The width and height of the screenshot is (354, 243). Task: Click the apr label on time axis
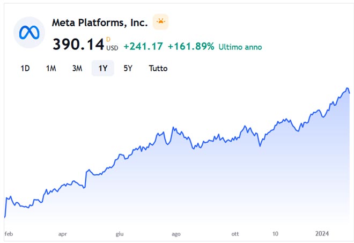tap(63, 234)
